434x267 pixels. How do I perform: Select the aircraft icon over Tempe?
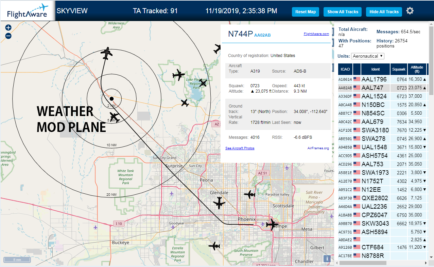(x=272, y=224)
